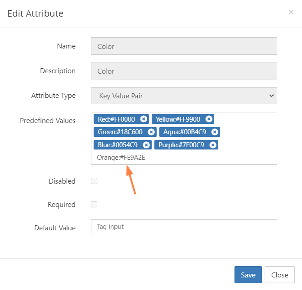Click the Save button
302x290 pixels.
click(248, 275)
